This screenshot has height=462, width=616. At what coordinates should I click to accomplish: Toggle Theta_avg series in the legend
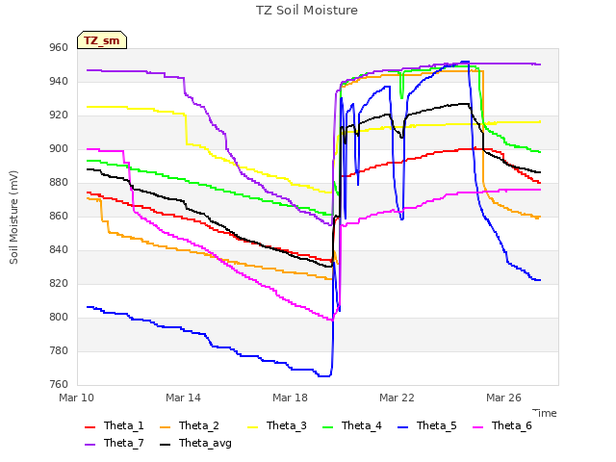[x=195, y=443]
